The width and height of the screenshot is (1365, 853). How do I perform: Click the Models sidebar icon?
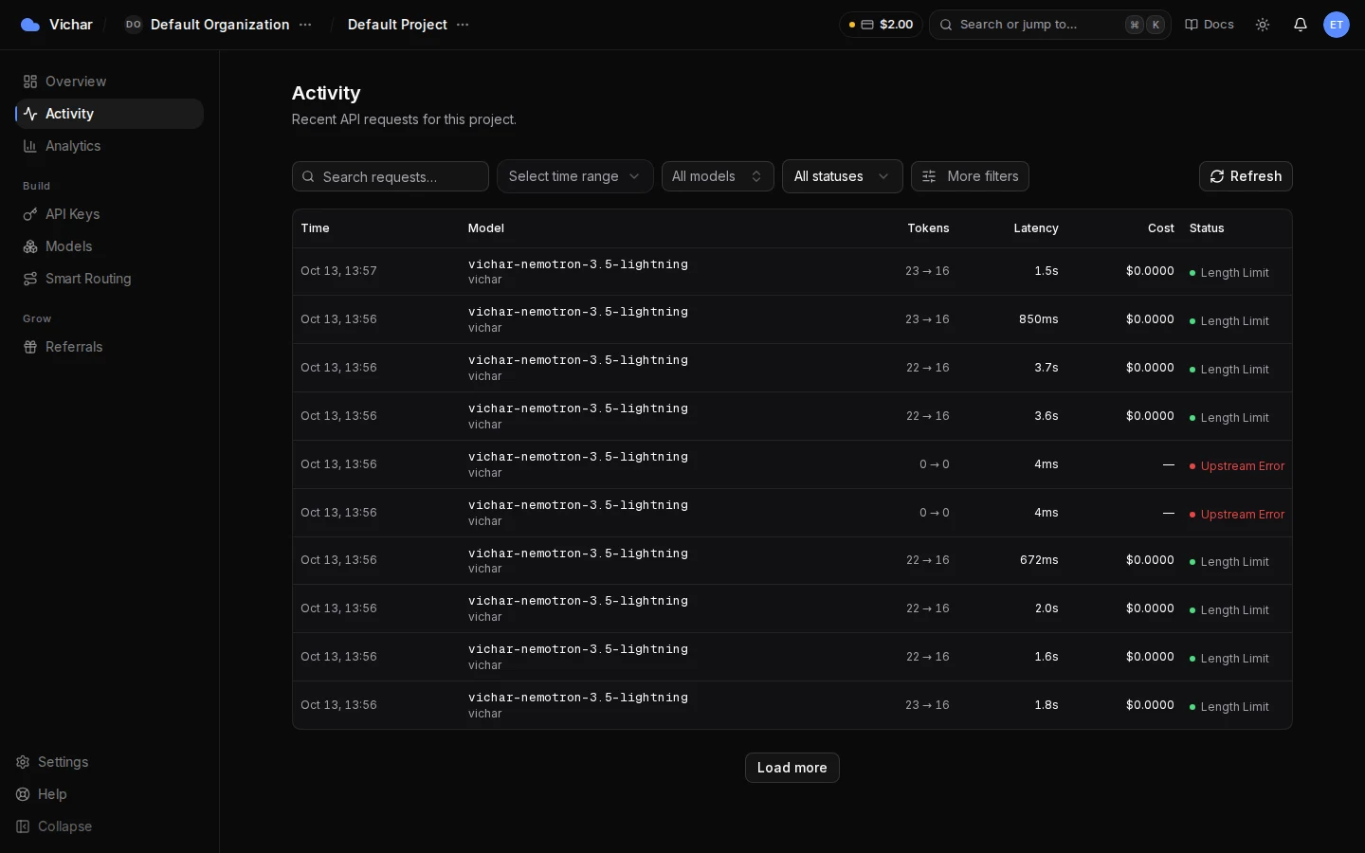click(x=30, y=246)
